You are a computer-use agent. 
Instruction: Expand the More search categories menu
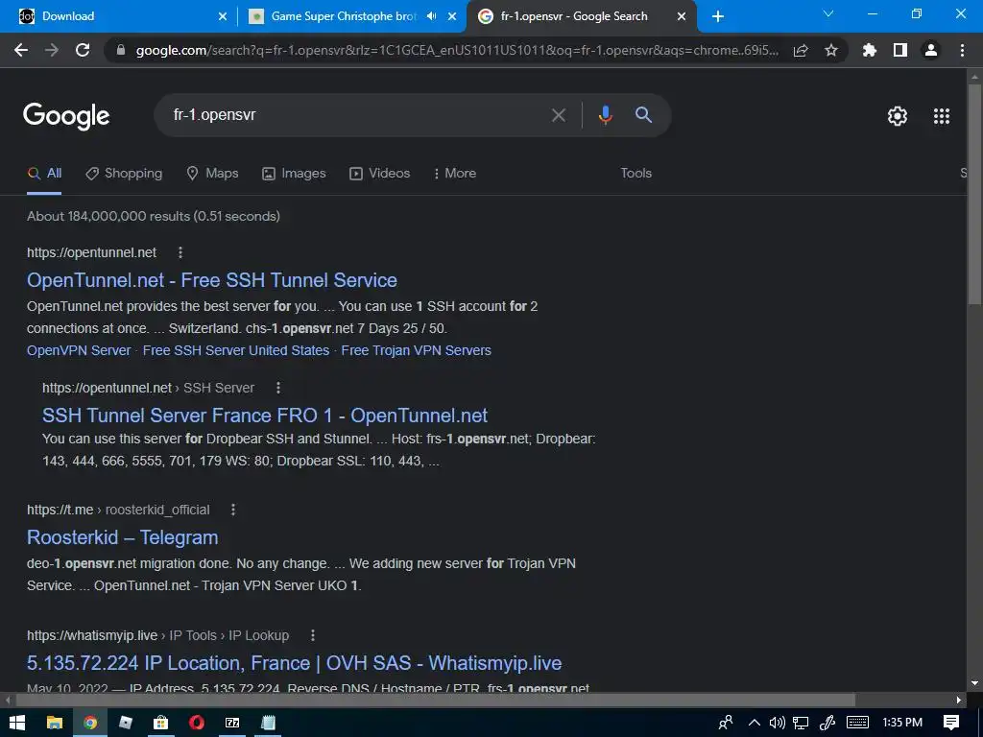click(454, 173)
